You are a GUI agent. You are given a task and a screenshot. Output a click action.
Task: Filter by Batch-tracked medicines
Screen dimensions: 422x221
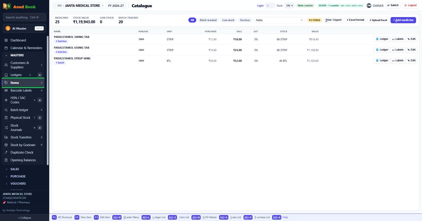coord(208,20)
